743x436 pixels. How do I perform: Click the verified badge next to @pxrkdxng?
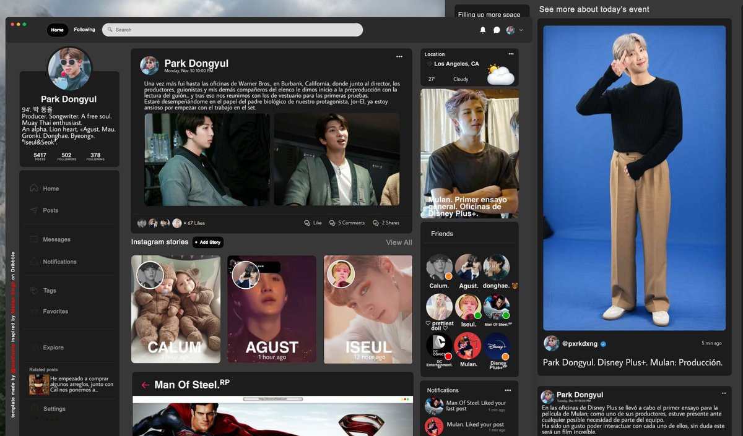603,344
